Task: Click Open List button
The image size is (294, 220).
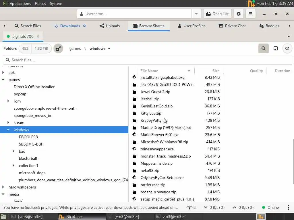Action: (x=217, y=14)
